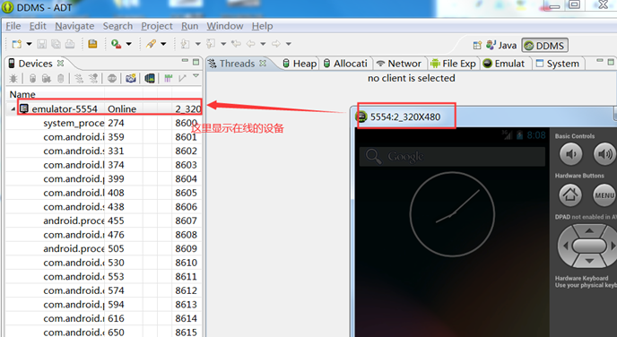
Task: Open the File menu
Action: [x=13, y=26]
